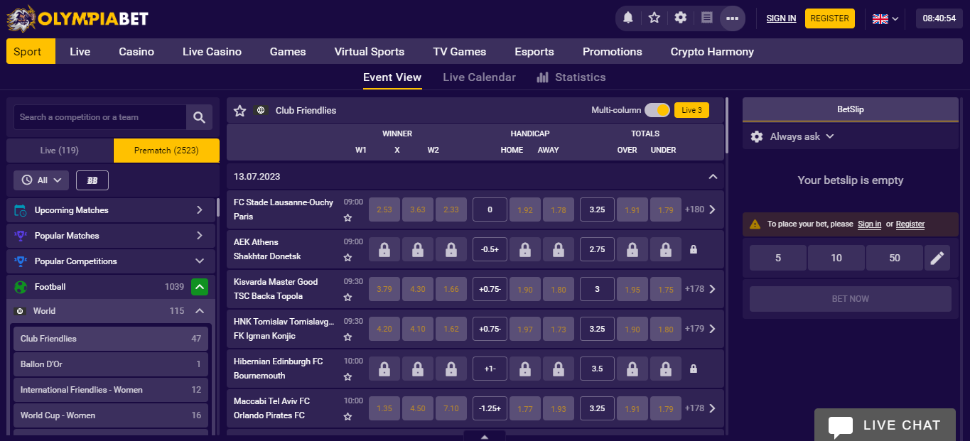Viewport: 970px width, 441px height.
Task: Open favorites via header star icon
Action: (x=654, y=18)
